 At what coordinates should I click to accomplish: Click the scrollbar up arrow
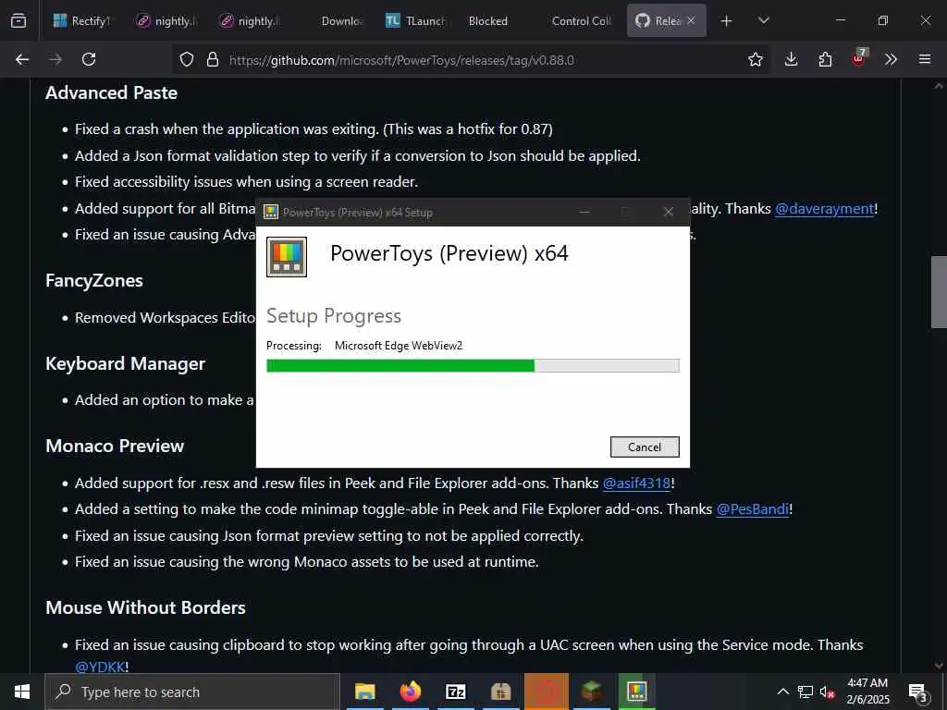pyautogui.click(x=939, y=86)
